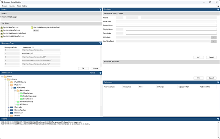220x139 pixels.
Task: Click the lock icon beside Opc.Ua.Di.NodeSet2.xml
Action: coord(2,30)
